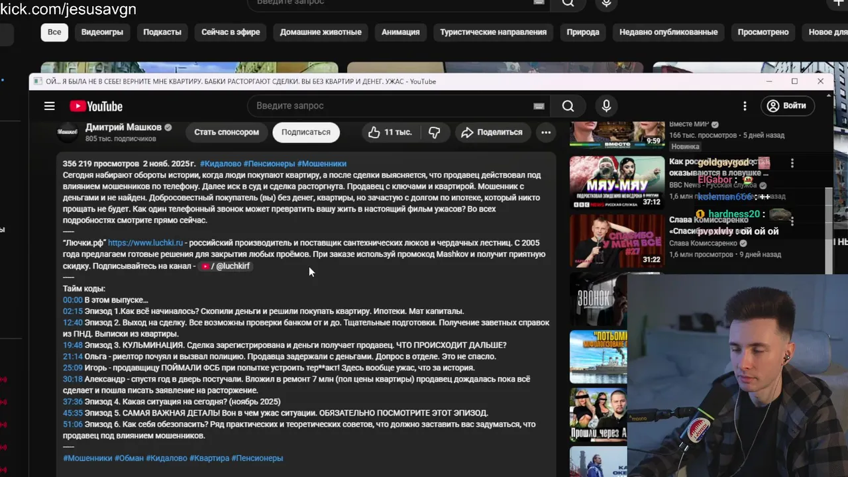Open Дмитрий Машков channel avatar
848x477 pixels.
coord(68,132)
